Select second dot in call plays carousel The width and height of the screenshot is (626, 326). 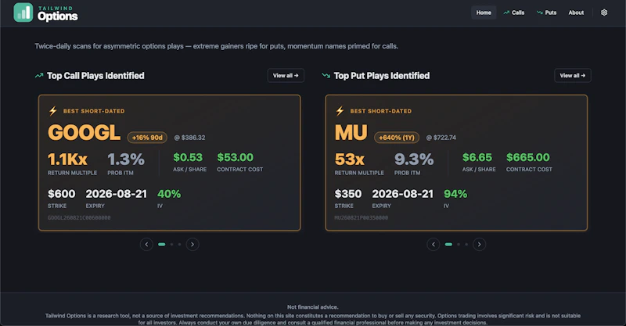tap(171, 244)
